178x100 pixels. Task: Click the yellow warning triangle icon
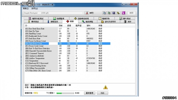[105, 87]
